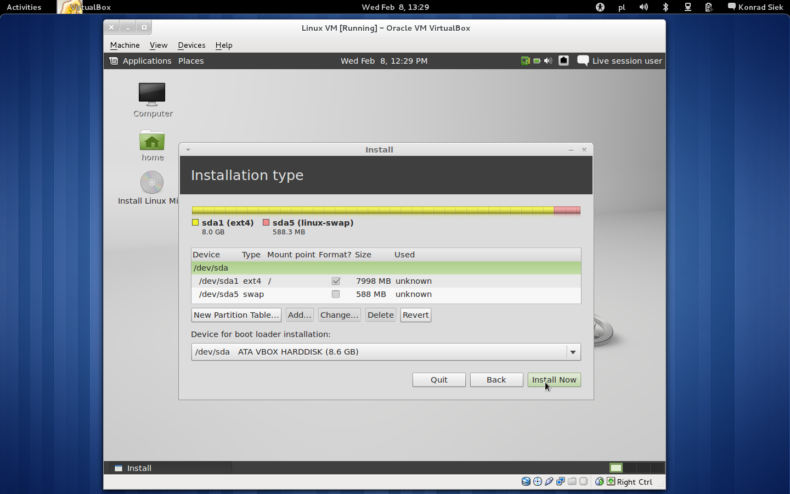The image size is (790, 494).
Task: Open host accessibility icon in top bar
Action: [x=600, y=7]
